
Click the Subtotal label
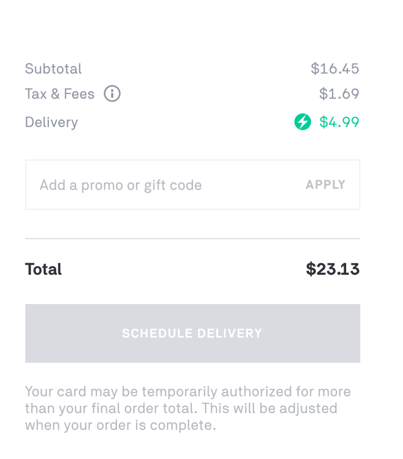(53, 69)
